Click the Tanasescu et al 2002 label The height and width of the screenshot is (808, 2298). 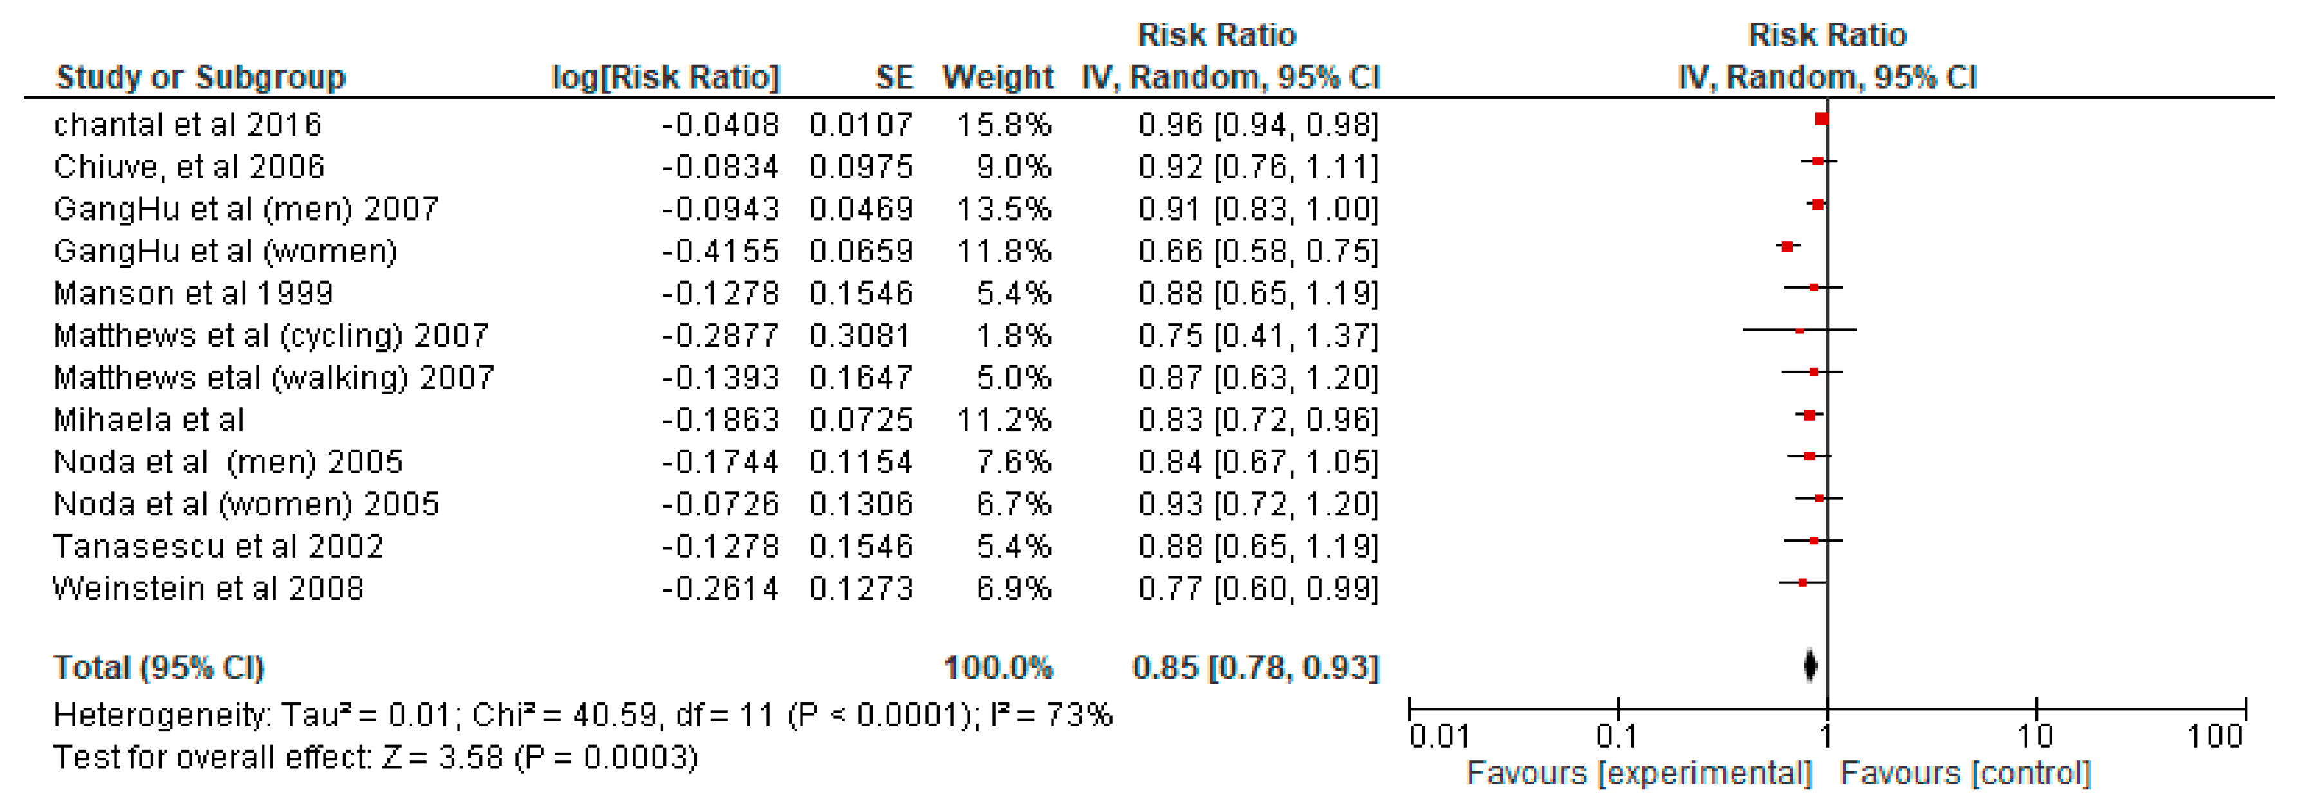coord(219,546)
